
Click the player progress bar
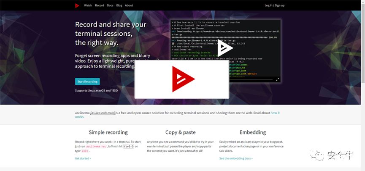(x=251, y=79)
